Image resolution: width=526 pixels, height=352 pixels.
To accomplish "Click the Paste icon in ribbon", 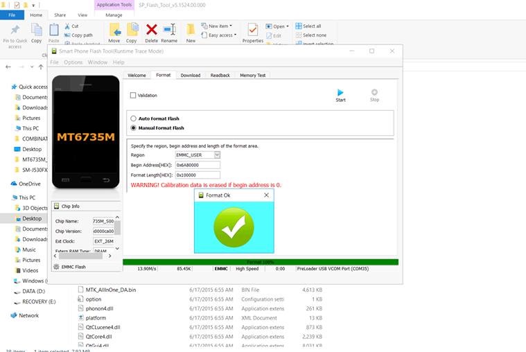I will [x=53, y=30].
